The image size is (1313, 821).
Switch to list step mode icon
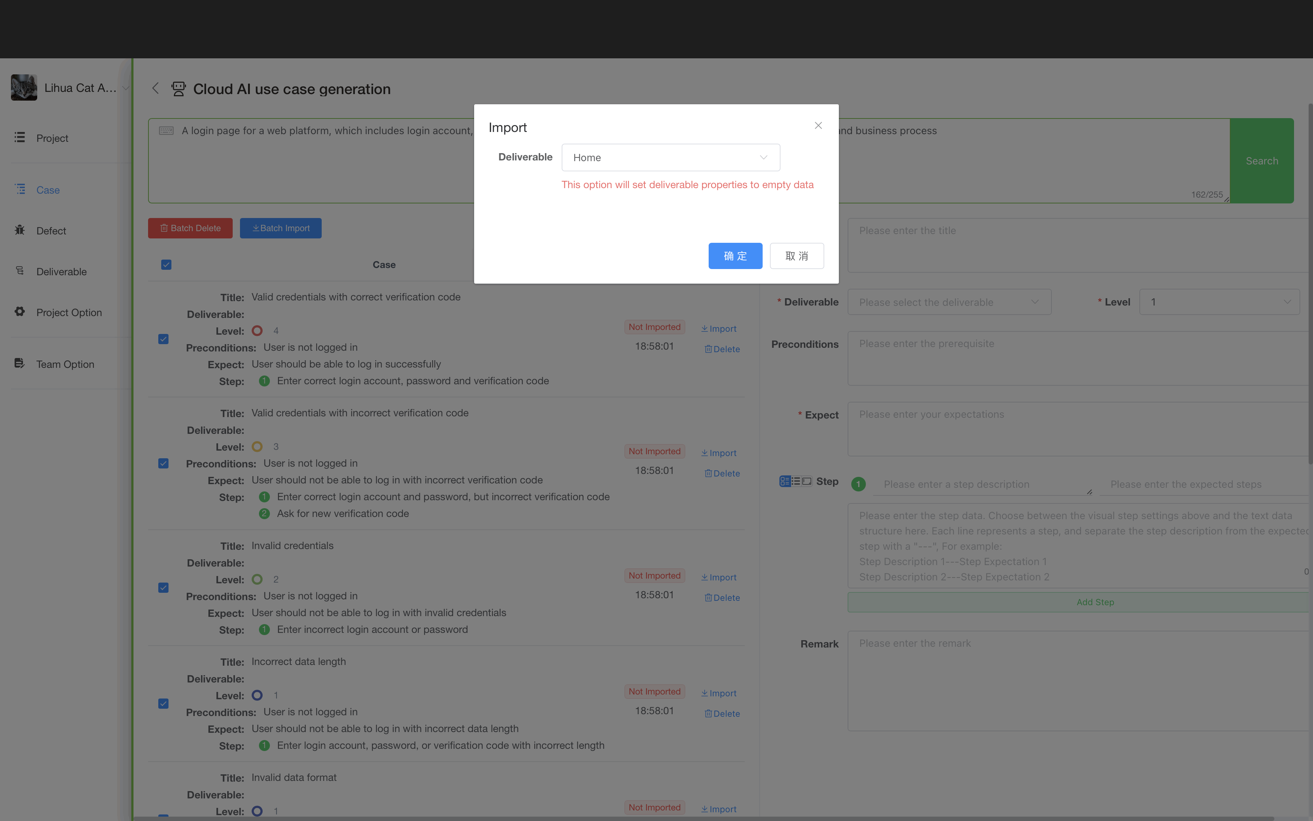tap(796, 482)
